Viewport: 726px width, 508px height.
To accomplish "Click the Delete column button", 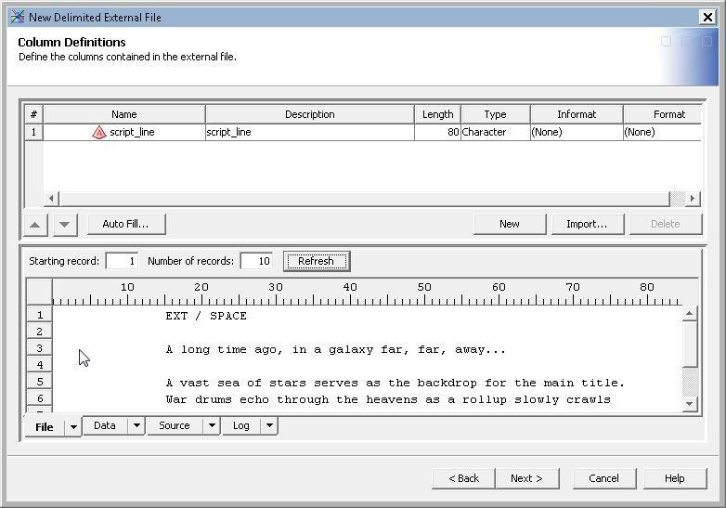I will pyautogui.click(x=666, y=224).
